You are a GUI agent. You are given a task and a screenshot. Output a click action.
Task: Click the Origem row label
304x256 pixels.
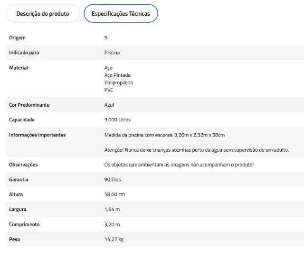pyautogui.click(x=17, y=37)
